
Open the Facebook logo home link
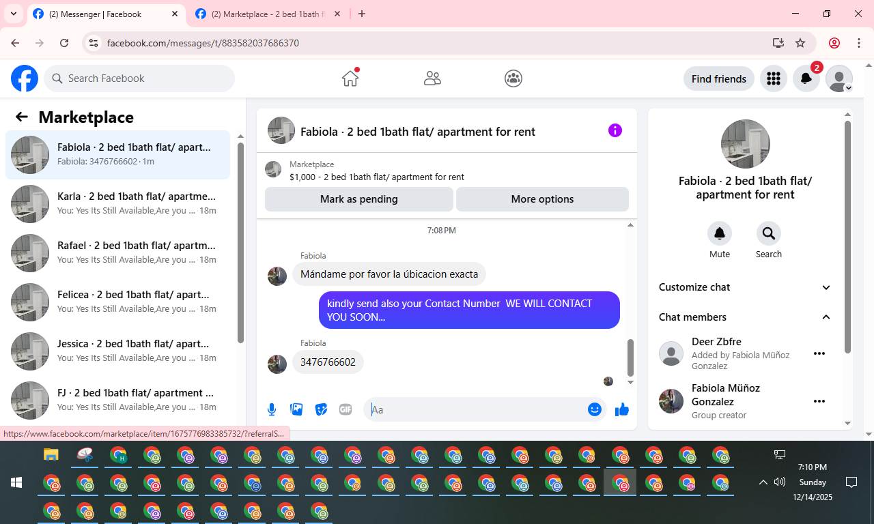coord(25,78)
